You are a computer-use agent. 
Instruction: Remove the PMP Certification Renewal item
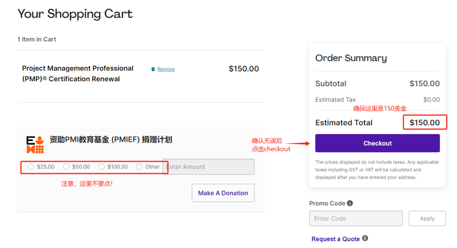pos(166,69)
